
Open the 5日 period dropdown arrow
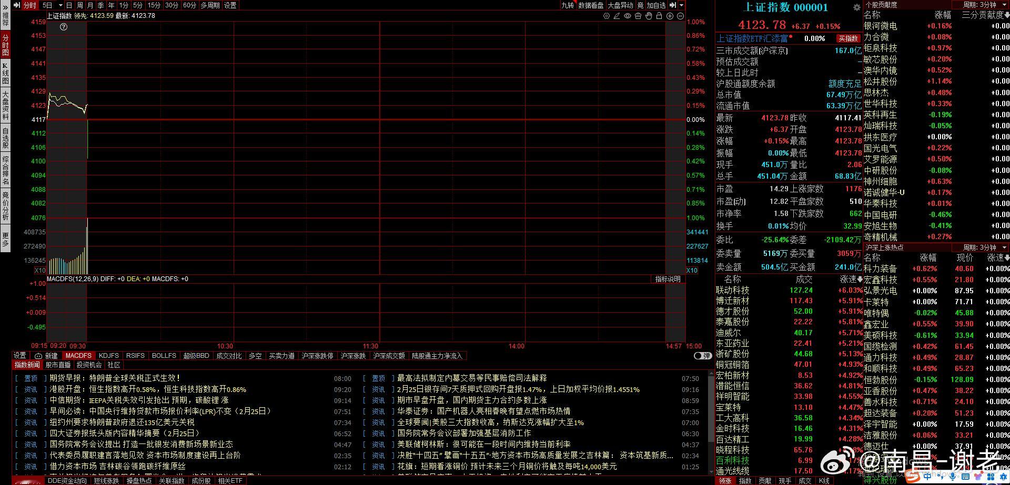[61, 5]
